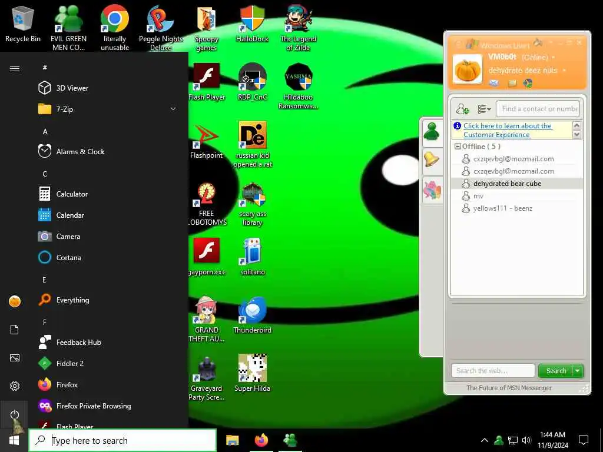Click the email envelope icon in Messenger

[x=494, y=83]
